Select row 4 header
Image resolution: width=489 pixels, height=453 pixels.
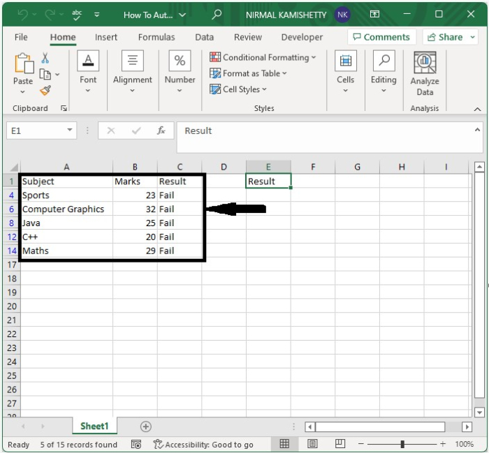(x=12, y=195)
